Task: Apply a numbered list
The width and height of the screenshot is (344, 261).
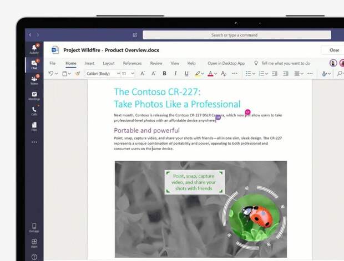Action: (x=261, y=73)
